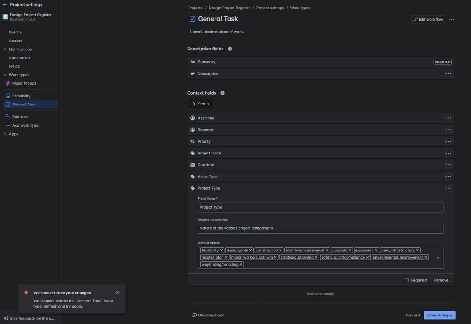Click the Hide when empty divider label

coord(320,294)
